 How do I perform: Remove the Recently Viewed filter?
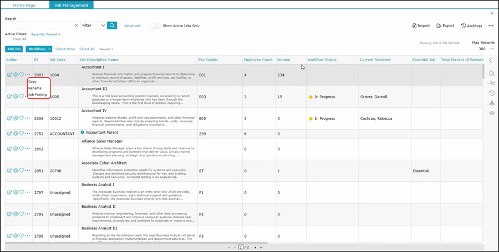59,34
